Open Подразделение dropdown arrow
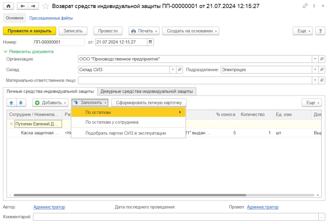 click(315, 70)
